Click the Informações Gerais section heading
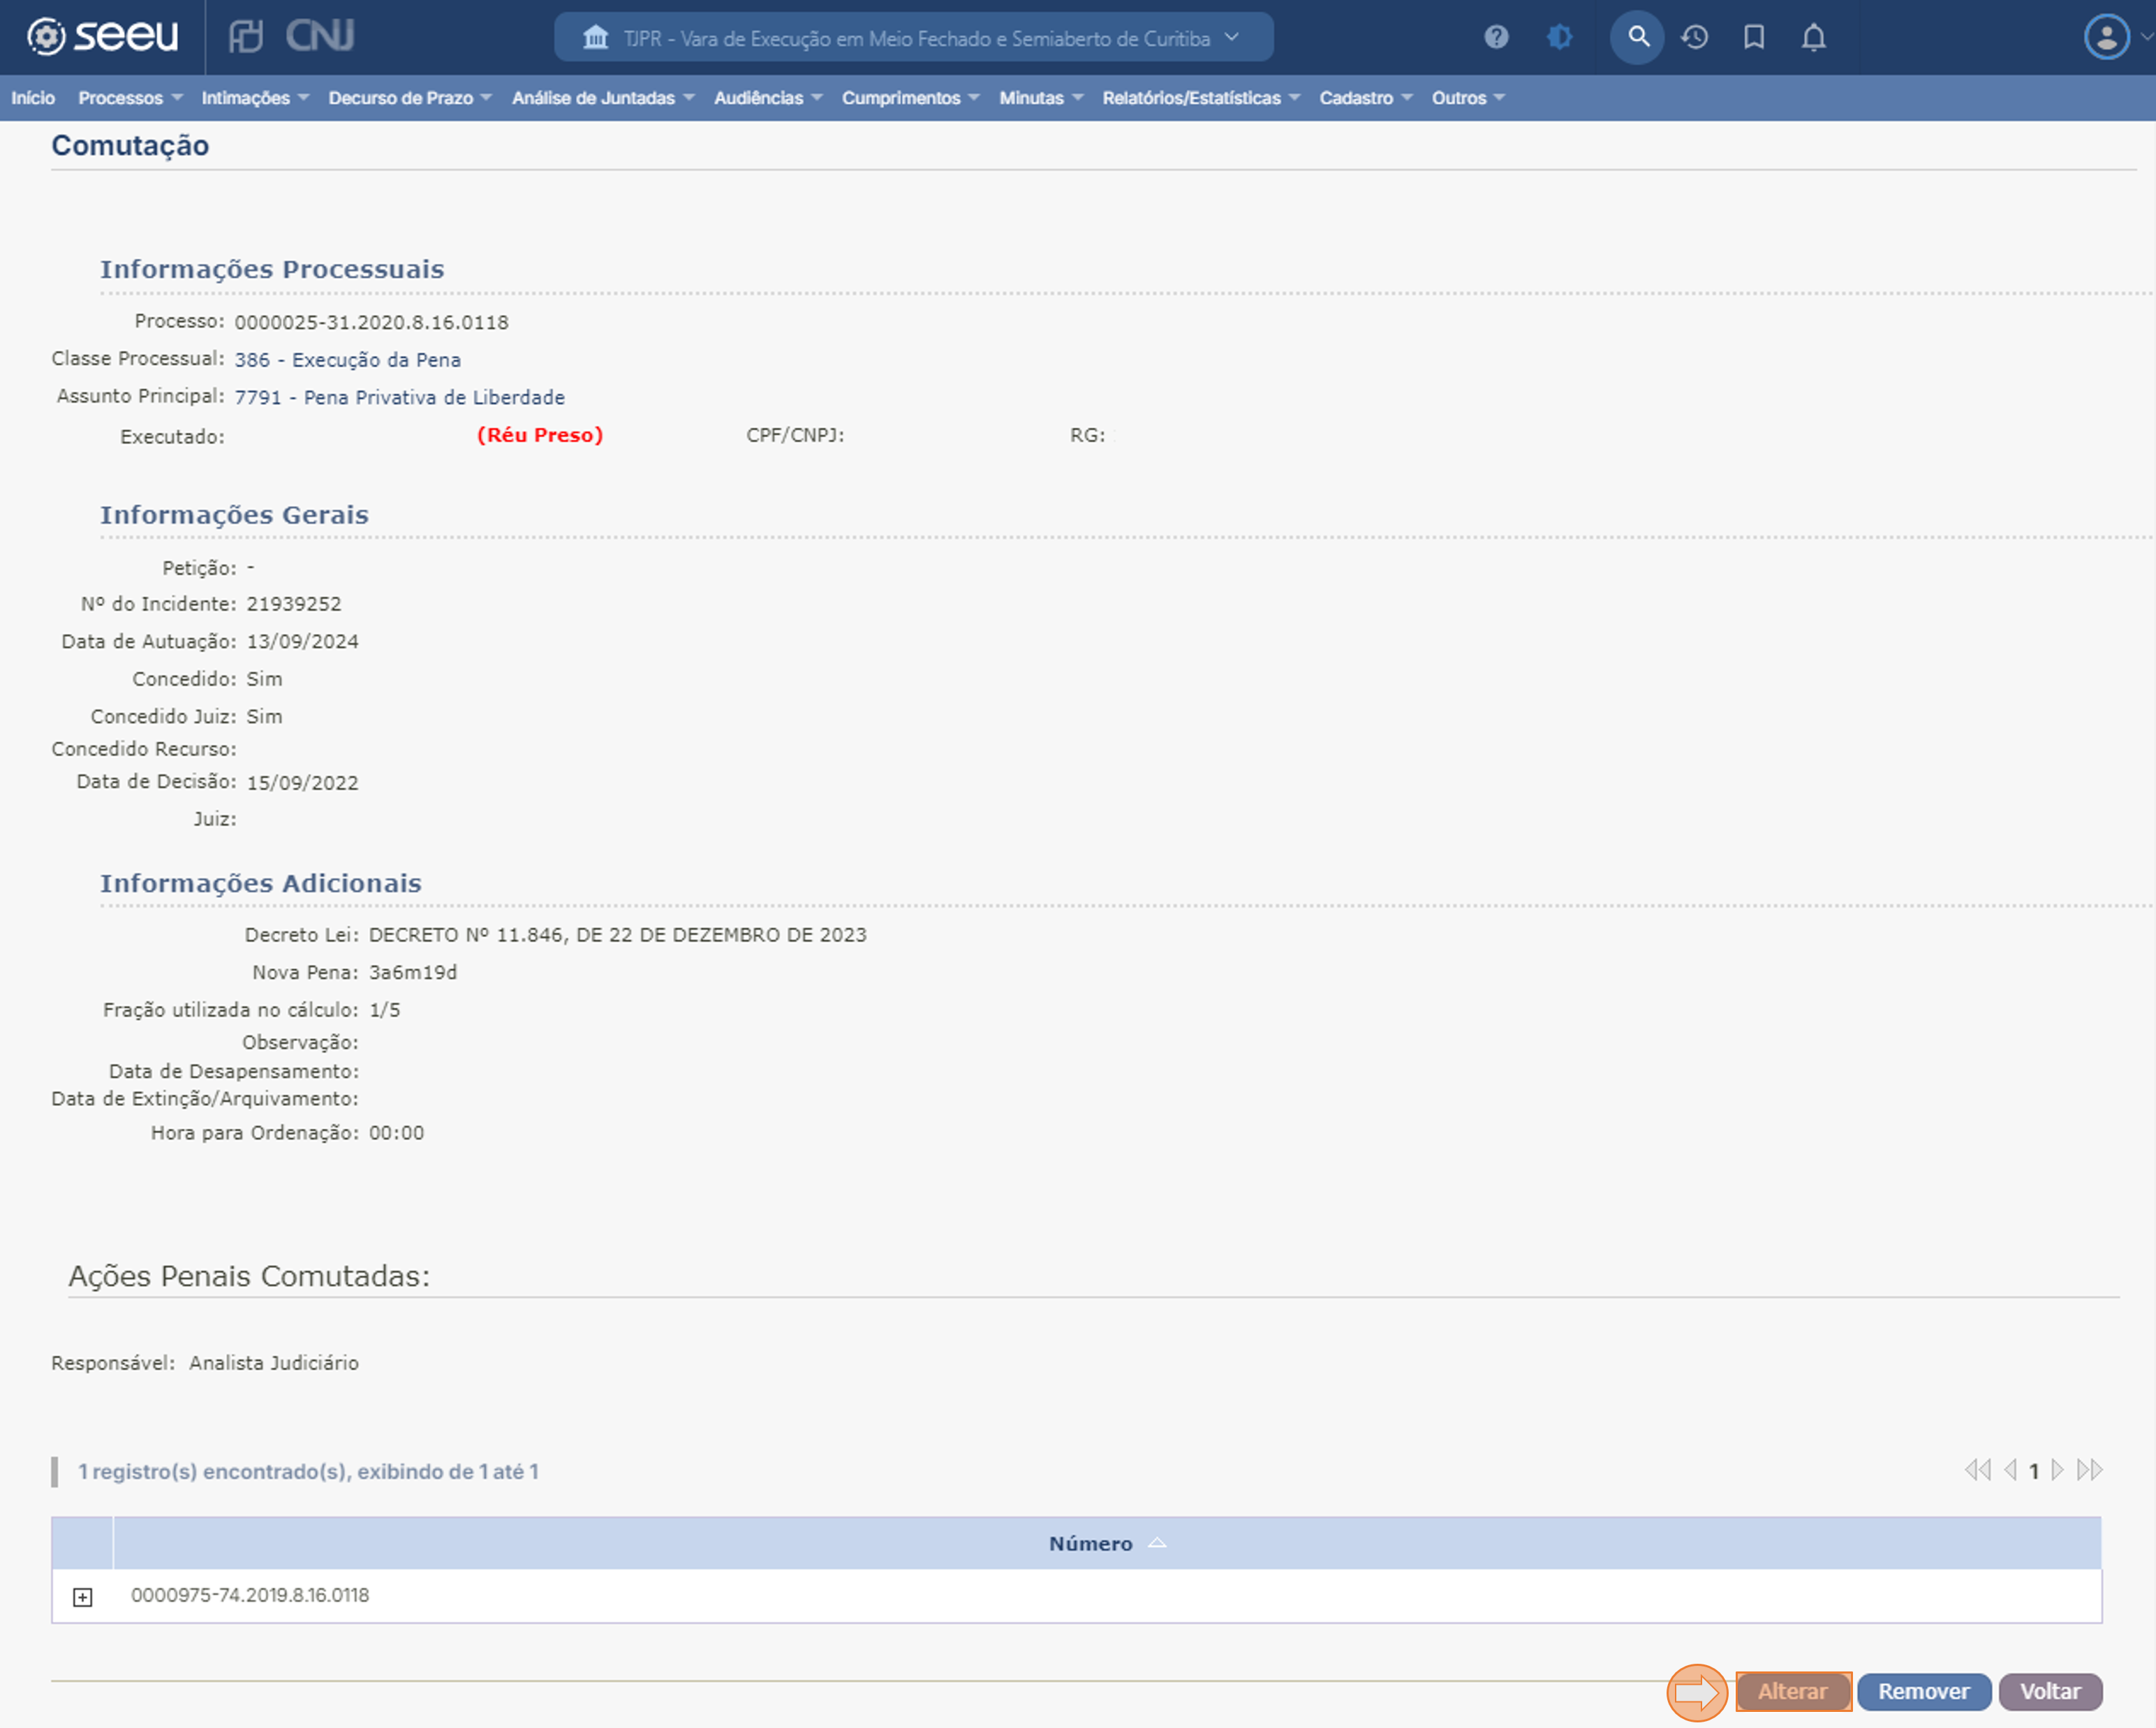 [x=234, y=515]
